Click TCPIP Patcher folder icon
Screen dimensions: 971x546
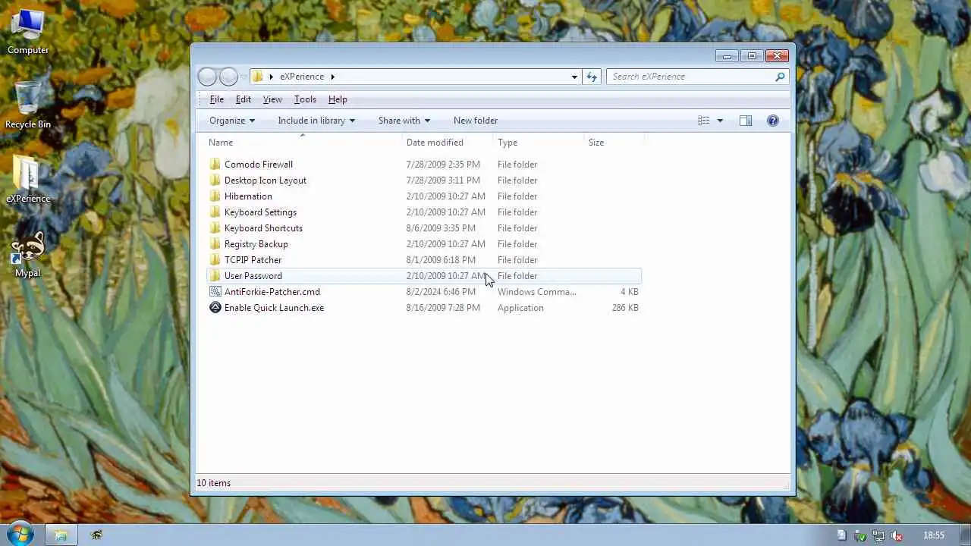point(215,260)
